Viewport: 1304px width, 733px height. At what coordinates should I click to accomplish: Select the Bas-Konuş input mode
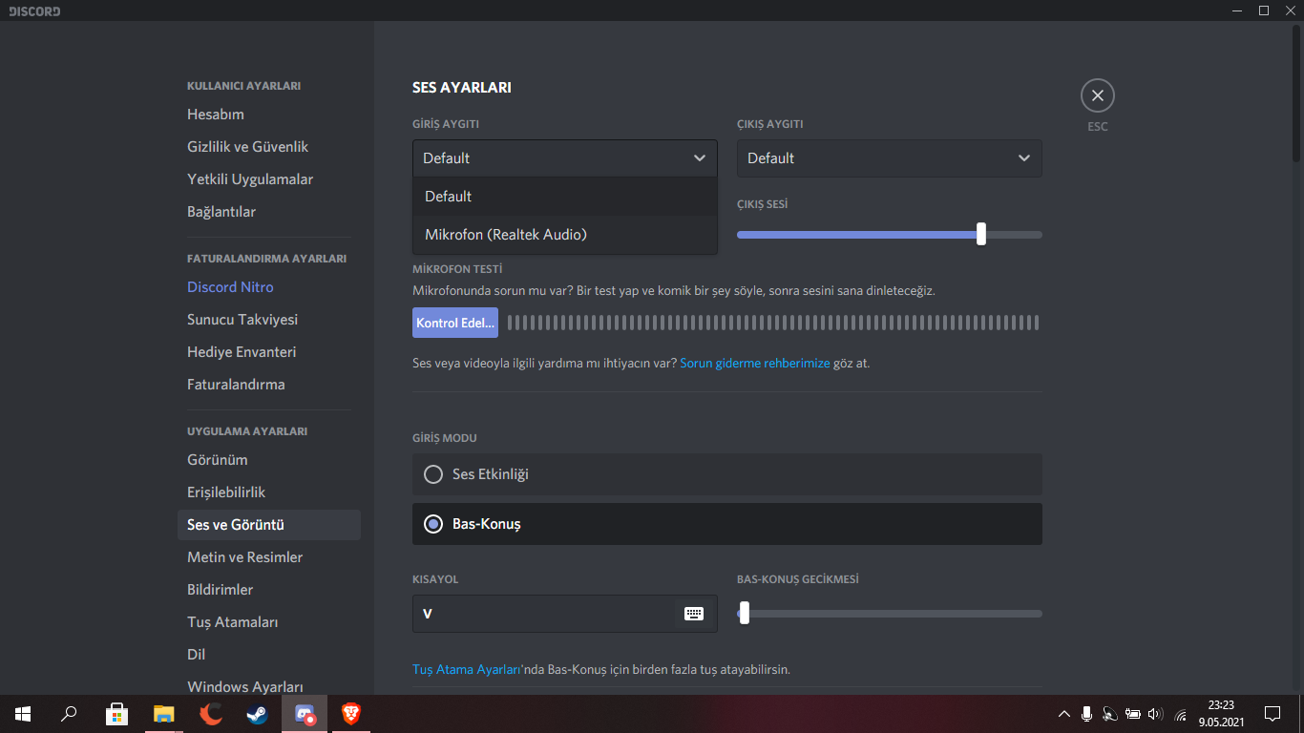point(727,524)
